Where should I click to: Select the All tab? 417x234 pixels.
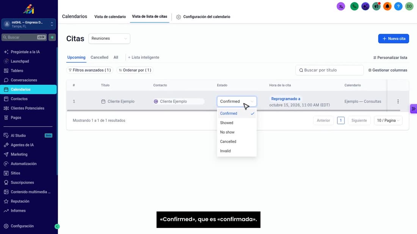116,58
